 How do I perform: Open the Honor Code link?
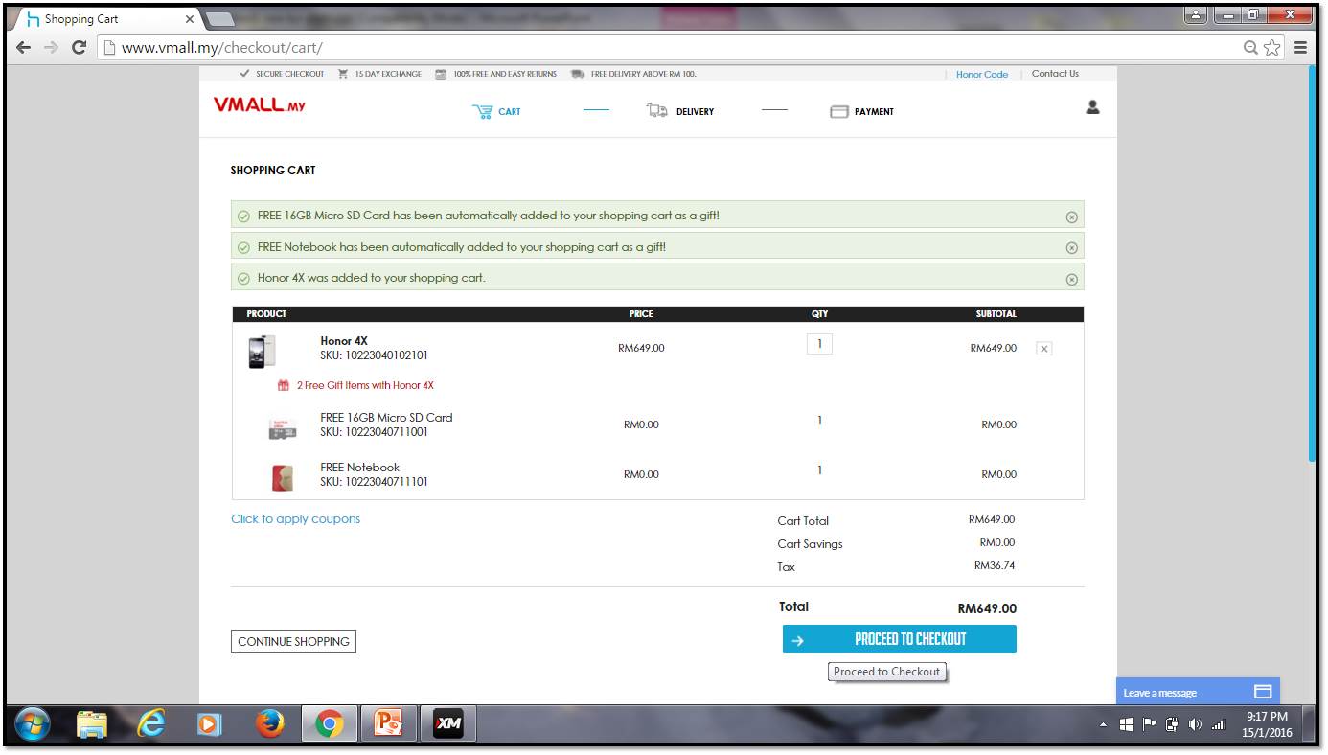coord(982,75)
